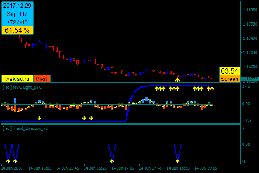Click the Trend_Direction up arrow above 14 Jun 17:05
The image size is (259, 173).
click(x=112, y=161)
